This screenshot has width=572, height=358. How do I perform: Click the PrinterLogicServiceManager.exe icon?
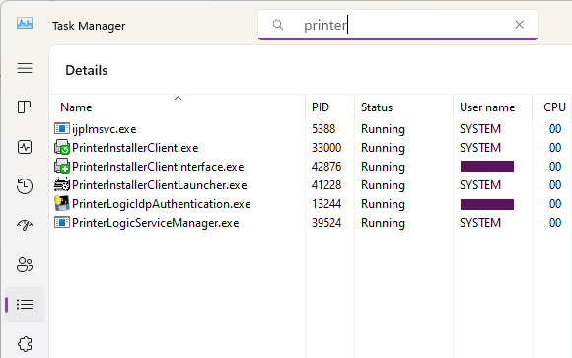click(62, 222)
